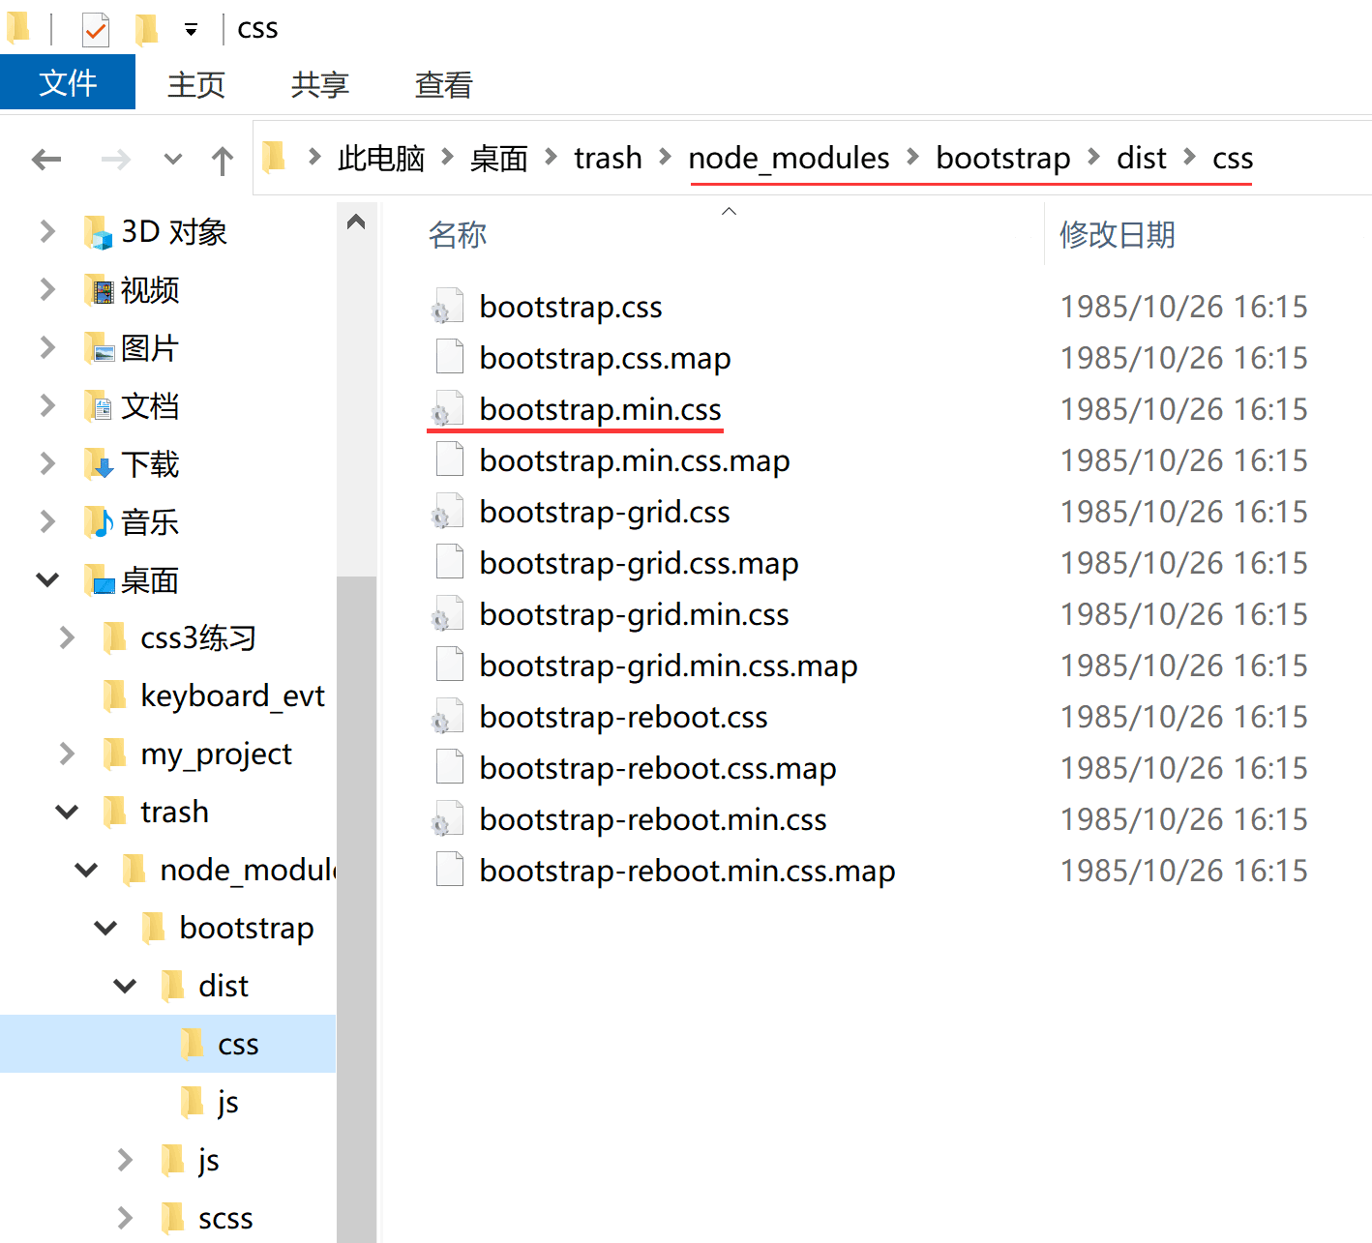The height and width of the screenshot is (1243, 1372).
Task: Go up one folder level
Action: pos(223,160)
